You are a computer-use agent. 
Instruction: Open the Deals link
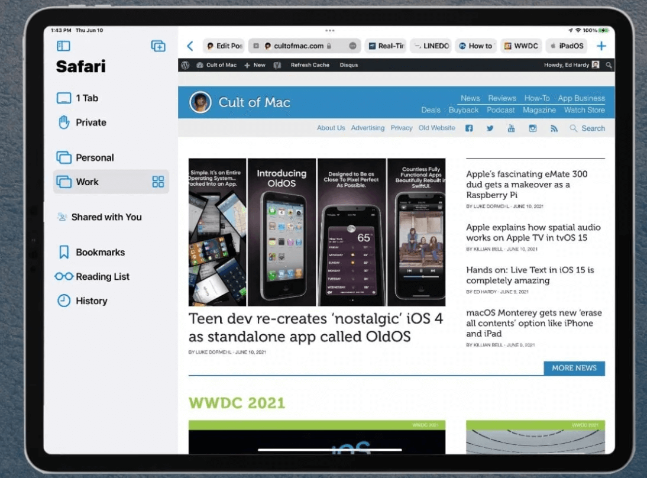pos(431,110)
